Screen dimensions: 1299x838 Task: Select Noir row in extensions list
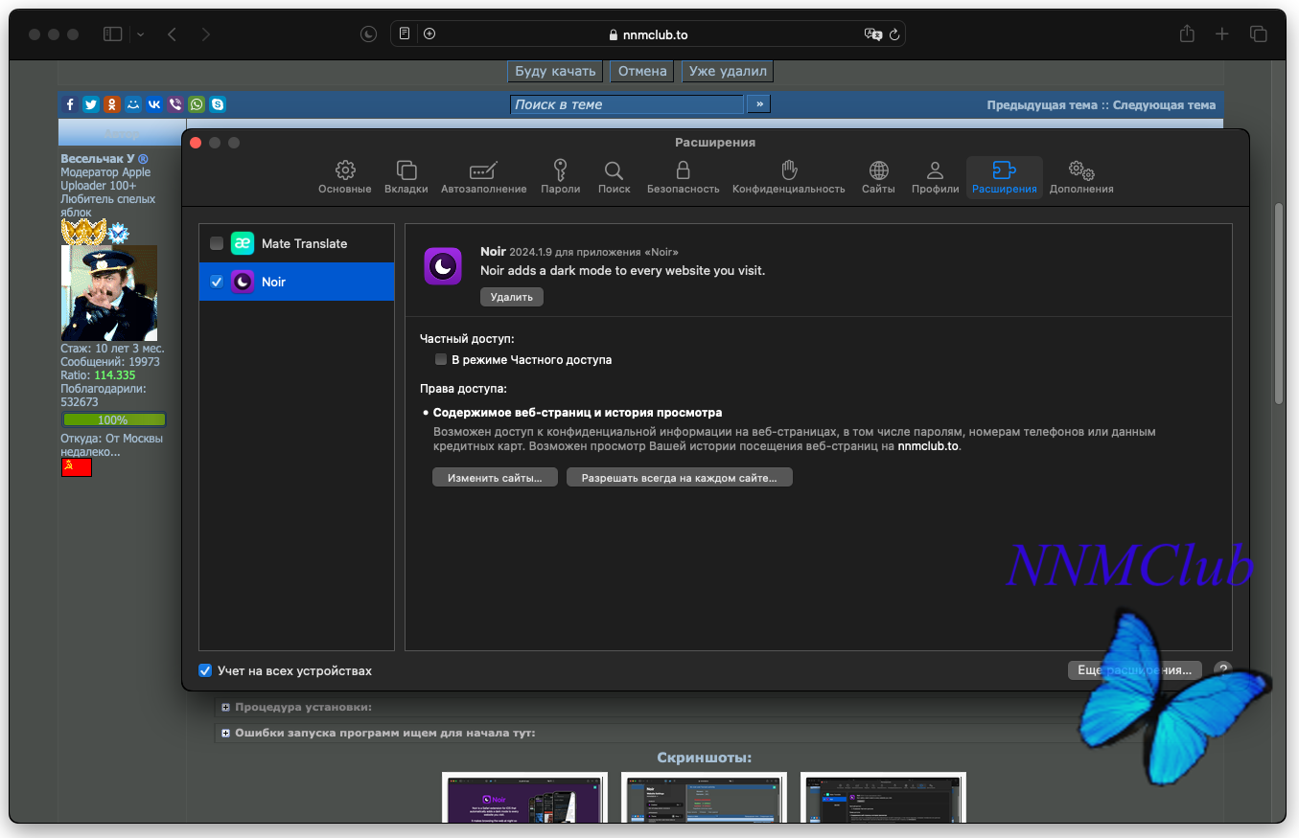point(296,282)
